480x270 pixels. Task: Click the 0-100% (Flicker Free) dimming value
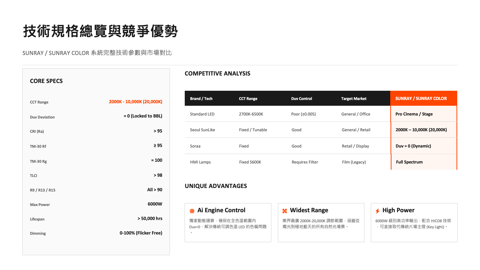click(x=141, y=233)
